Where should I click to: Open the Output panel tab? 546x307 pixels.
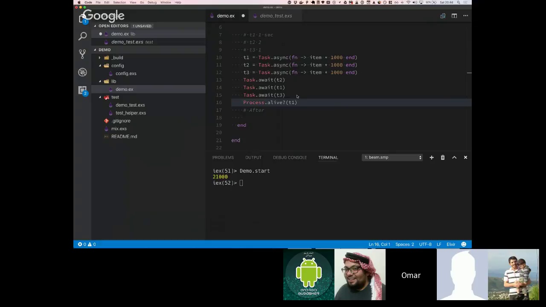[x=253, y=157]
